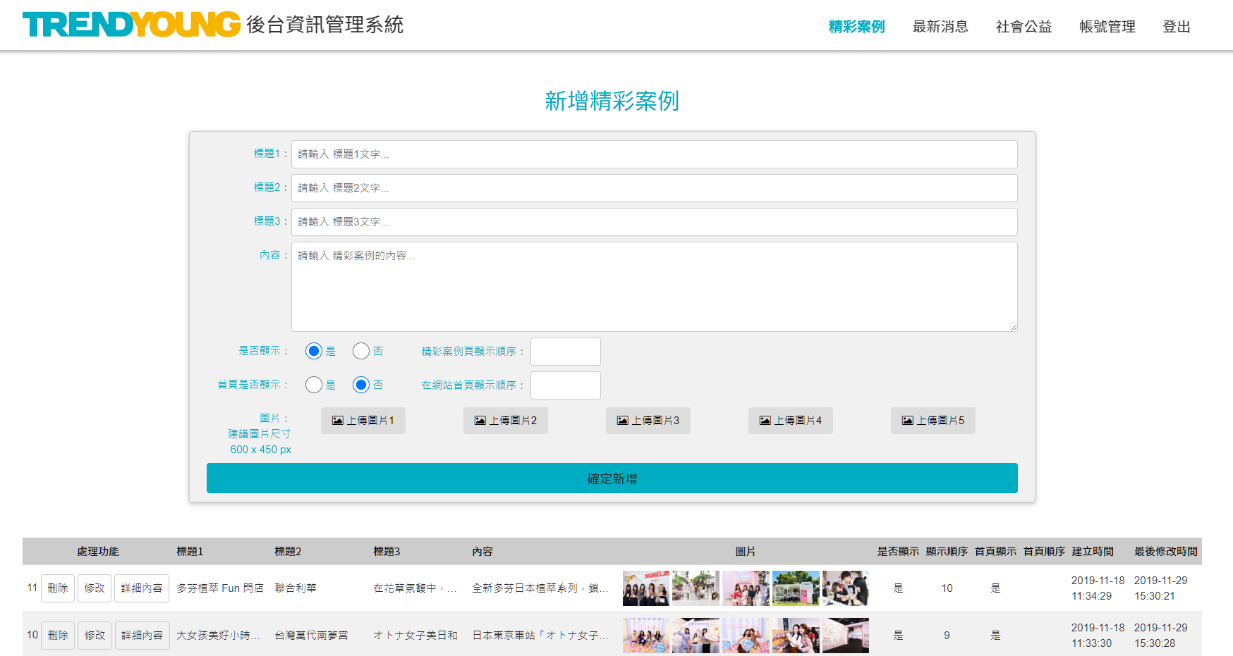Image resolution: width=1233 pixels, height=656 pixels.
Task: Open the 最新消息 menu item
Action: 940,27
